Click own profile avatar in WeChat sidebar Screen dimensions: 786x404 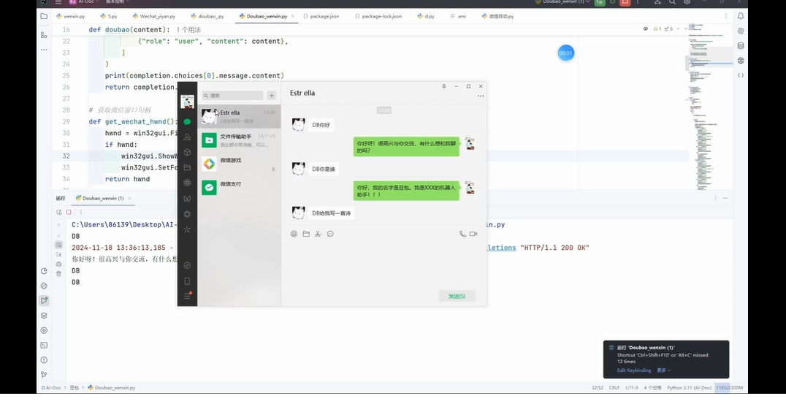(187, 102)
